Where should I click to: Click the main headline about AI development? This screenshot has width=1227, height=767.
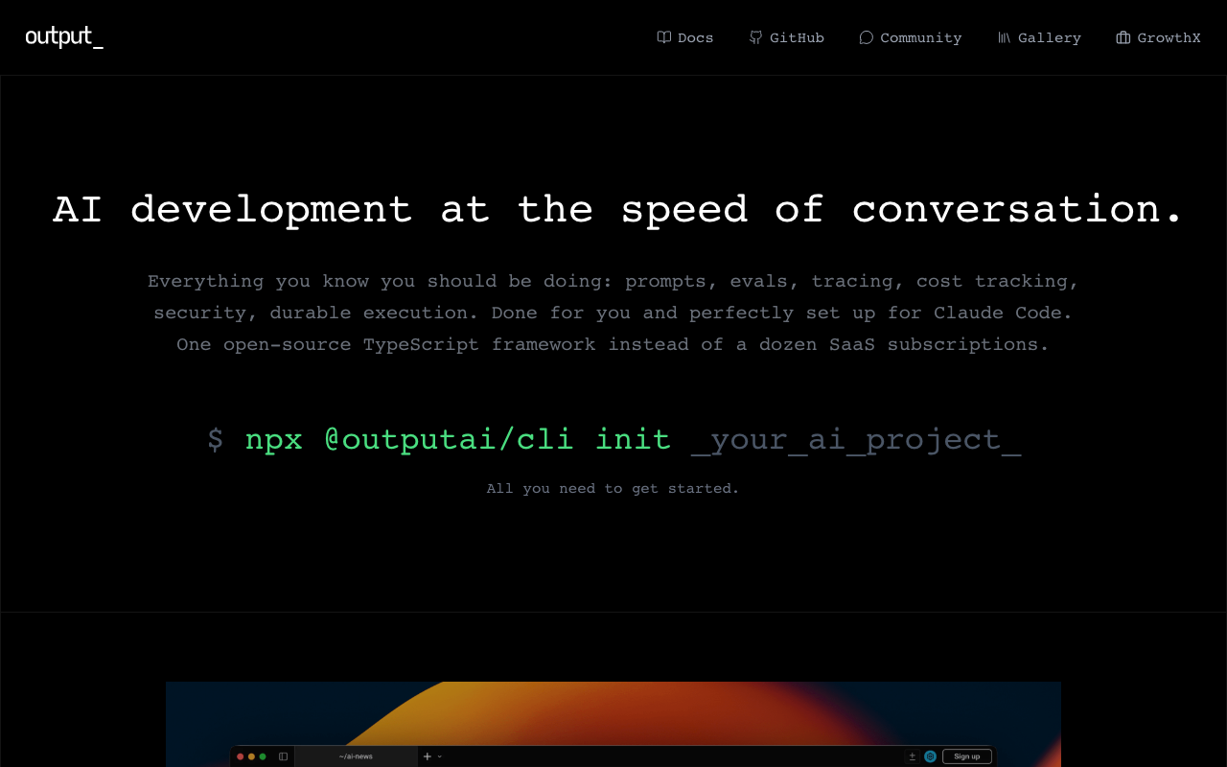[618, 209]
